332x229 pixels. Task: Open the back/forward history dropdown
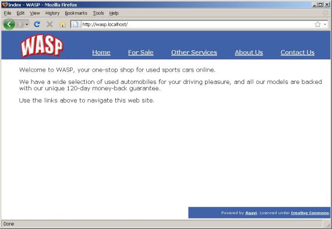27,24
